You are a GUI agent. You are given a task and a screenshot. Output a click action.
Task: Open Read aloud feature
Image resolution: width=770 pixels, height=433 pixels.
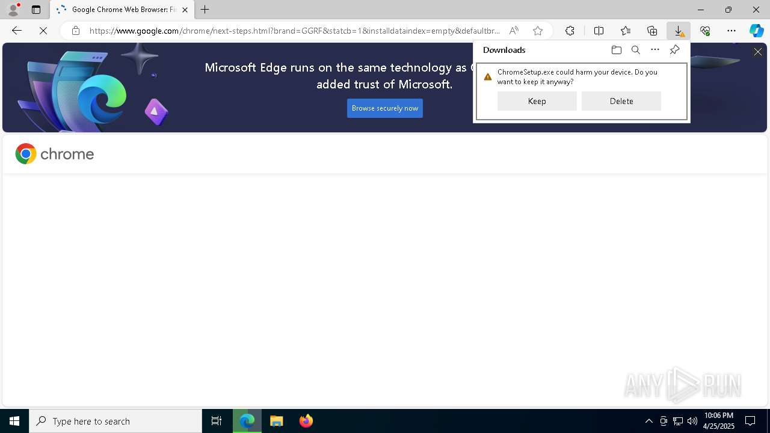click(x=514, y=31)
